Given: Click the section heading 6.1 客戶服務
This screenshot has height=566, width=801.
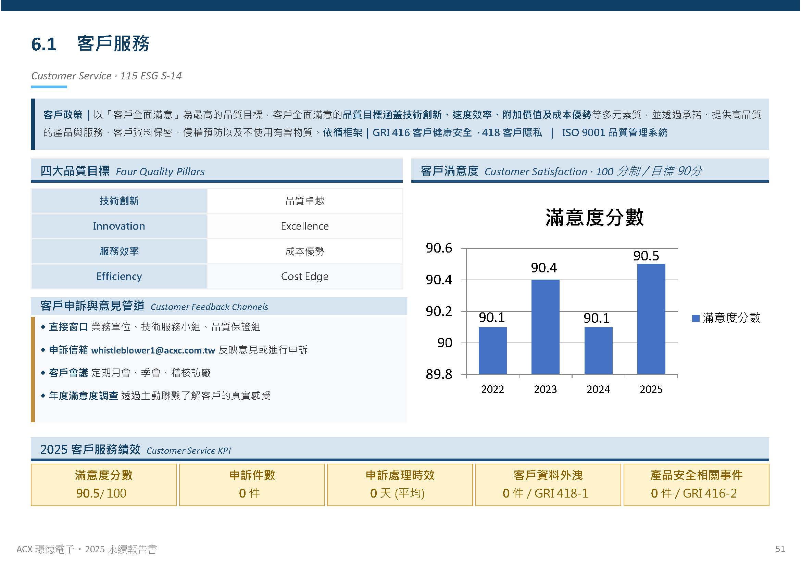Looking at the screenshot, I should pyautogui.click(x=90, y=44).
